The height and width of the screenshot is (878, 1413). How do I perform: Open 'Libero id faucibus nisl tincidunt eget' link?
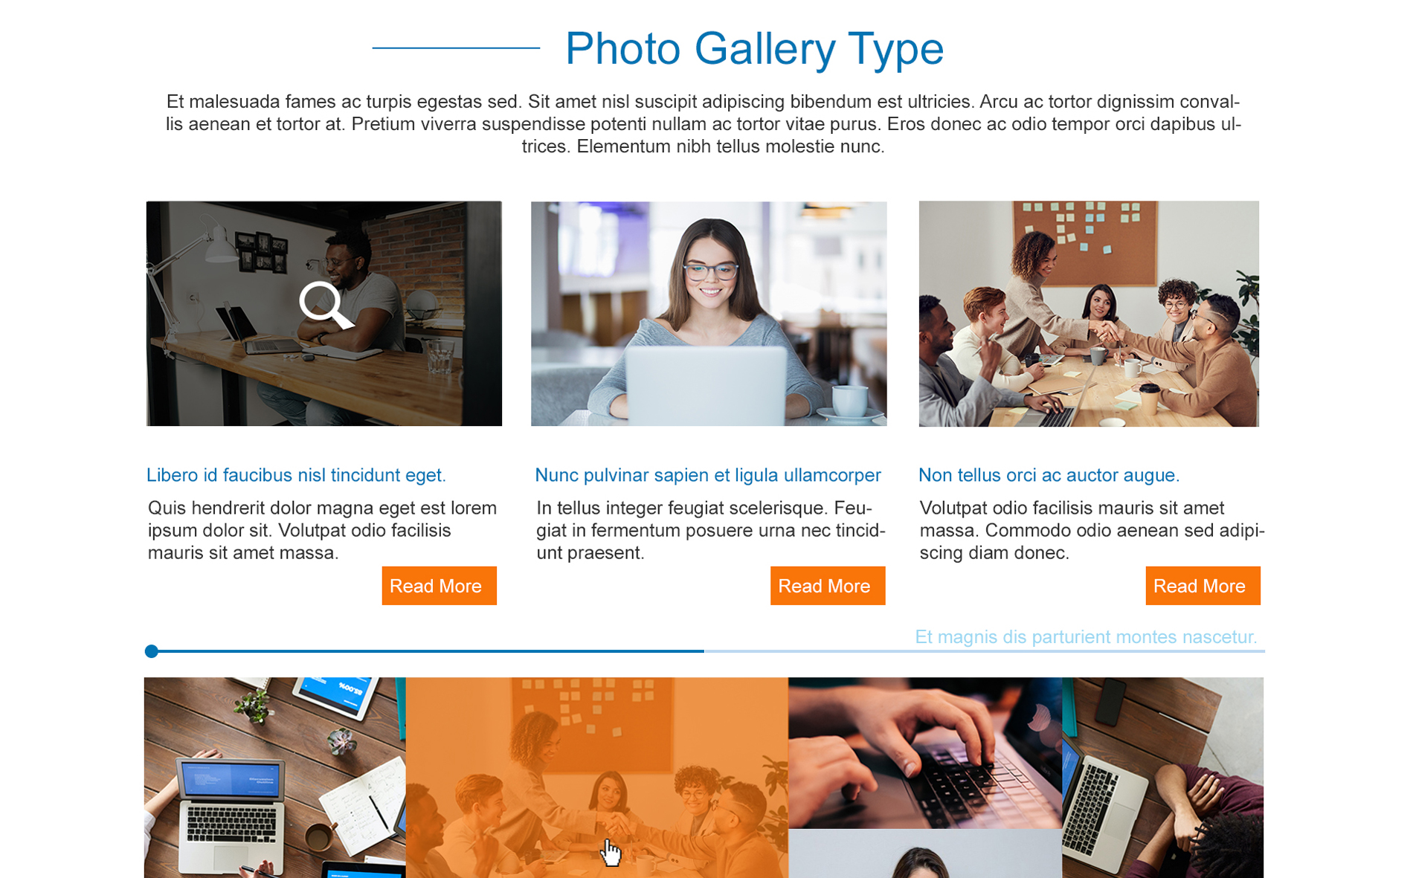coord(296,475)
